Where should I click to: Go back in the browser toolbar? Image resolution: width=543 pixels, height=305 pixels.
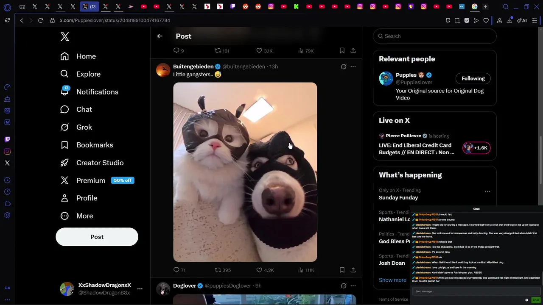22,20
